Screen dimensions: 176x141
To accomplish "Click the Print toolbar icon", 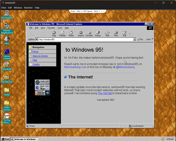I will coord(116,33).
